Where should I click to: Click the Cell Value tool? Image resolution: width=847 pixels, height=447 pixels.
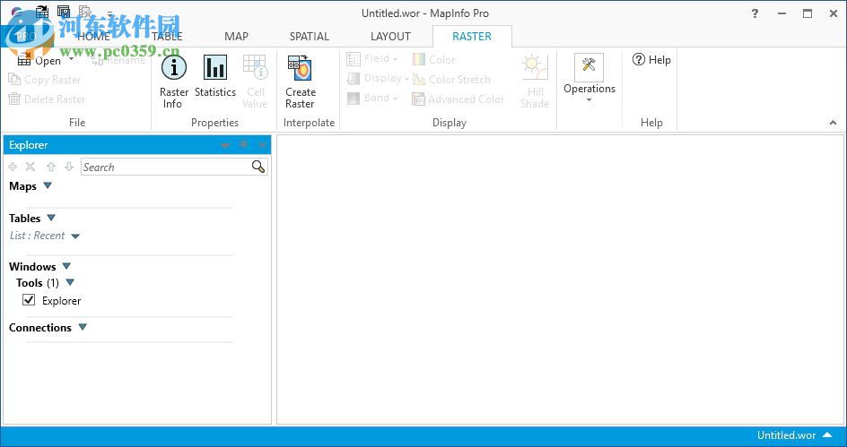click(x=255, y=82)
